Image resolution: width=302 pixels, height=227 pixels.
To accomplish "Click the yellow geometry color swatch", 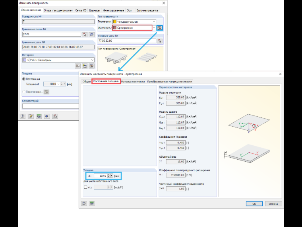I will pos(115,22).
